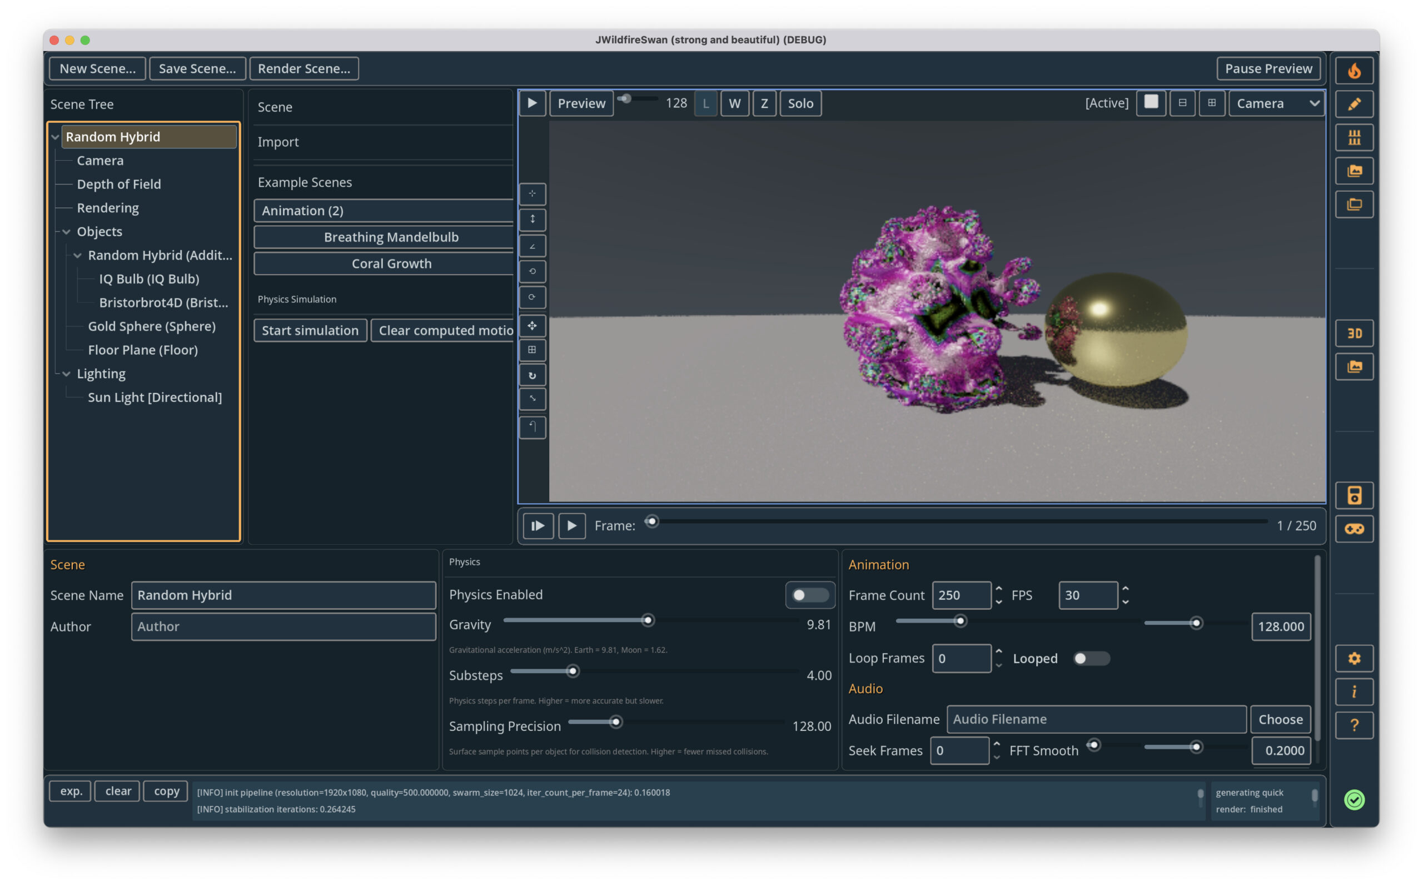Toggle the Looped animation switch
1423x885 pixels.
tap(1091, 658)
